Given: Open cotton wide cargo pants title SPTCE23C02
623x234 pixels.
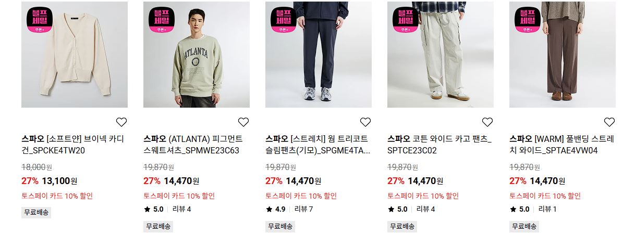Looking at the screenshot, I should pyautogui.click(x=439, y=145).
